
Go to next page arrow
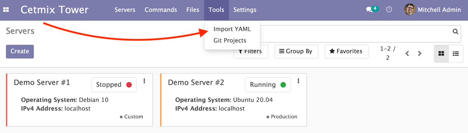point(420,53)
